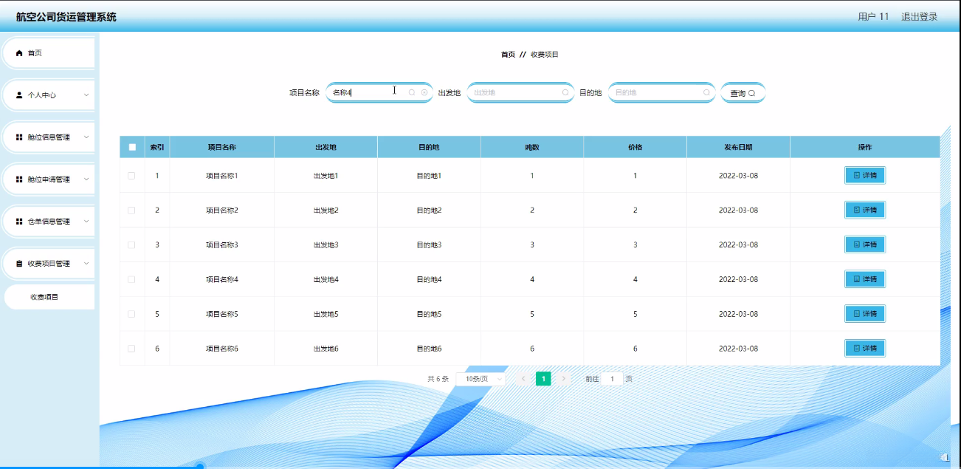Open 详情 for row 项目名称1
The height and width of the screenshot is (469, 961).
pyautogui.click(x=865, y=175)
